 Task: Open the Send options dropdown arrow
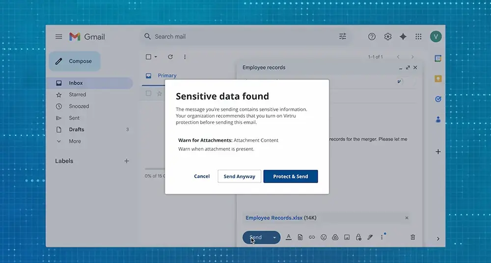pos(274,237)
